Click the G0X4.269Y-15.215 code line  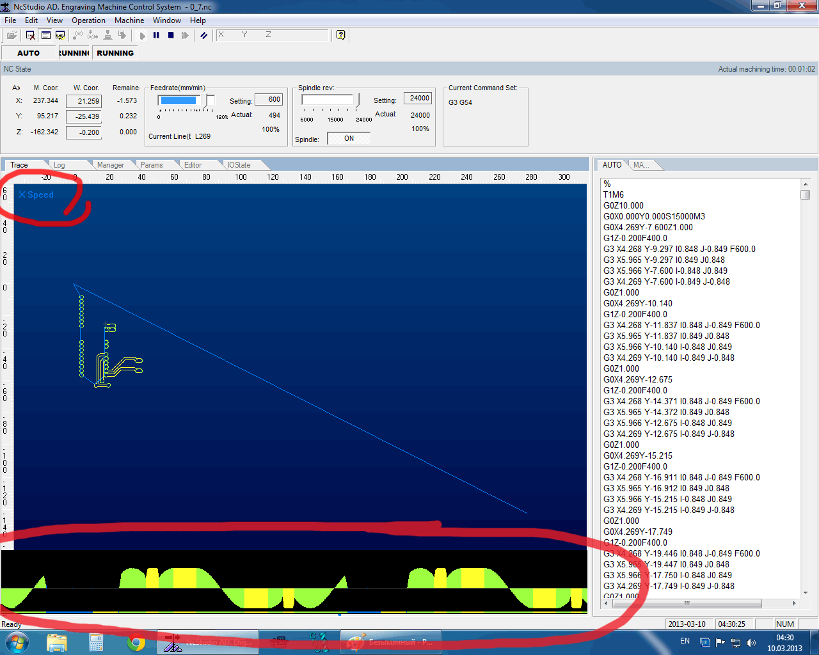coord(638,455)
